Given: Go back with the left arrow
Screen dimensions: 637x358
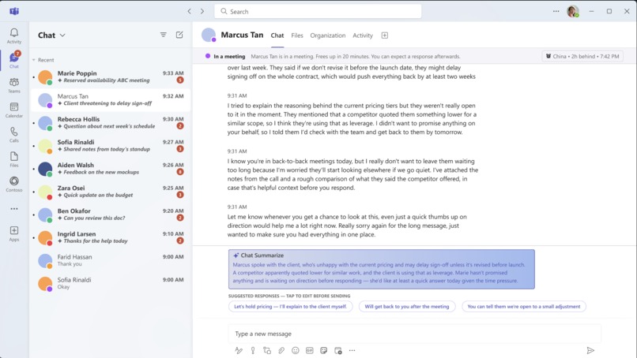Looking at the screenshot, I should (190, 11).
